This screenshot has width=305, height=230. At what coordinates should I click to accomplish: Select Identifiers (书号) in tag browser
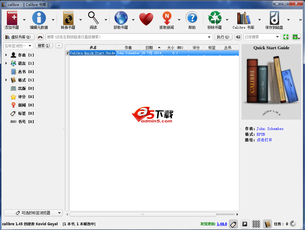pyautogui.click(x=22, y=122)
